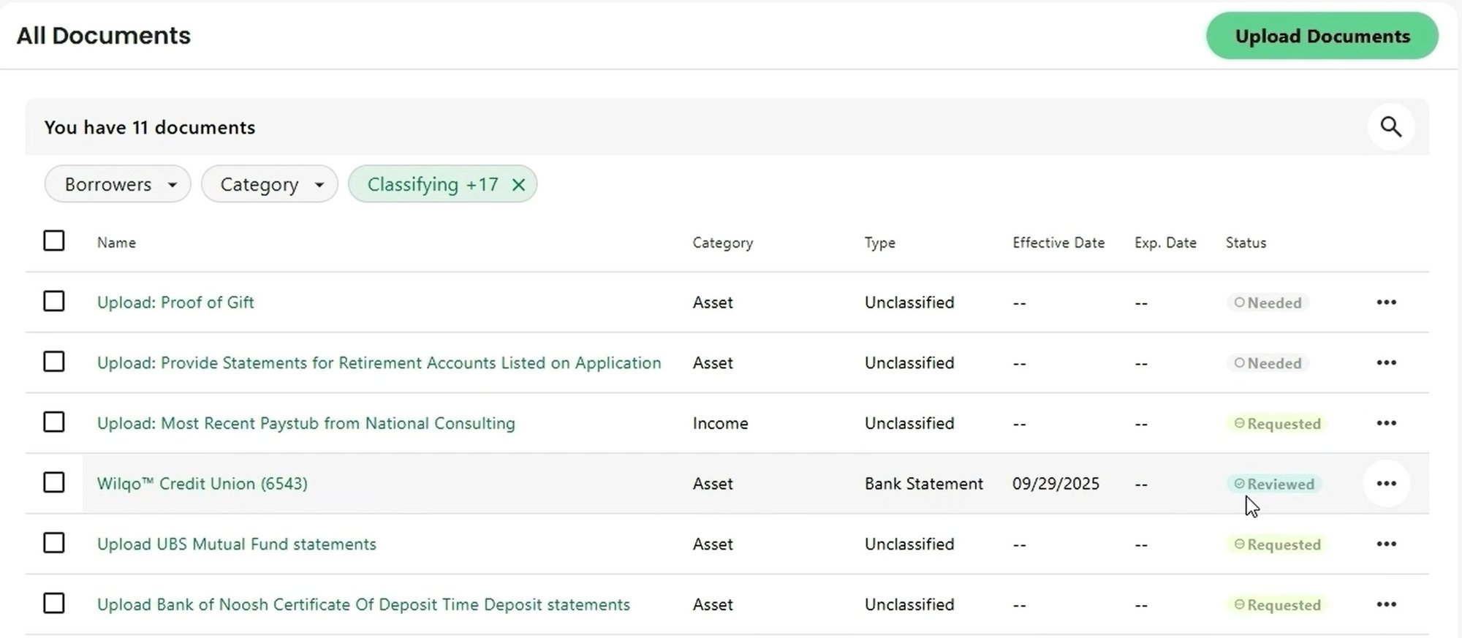Click Requested status for Bank of Noosh
1462x638 pixels.
(x=1277, y=605)
